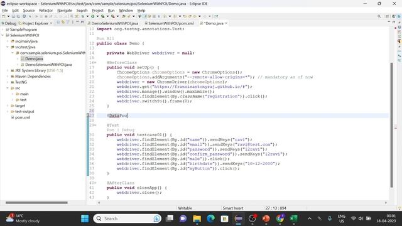Click Collapse All in Project Explorer toolbar

tap(58, 23)
